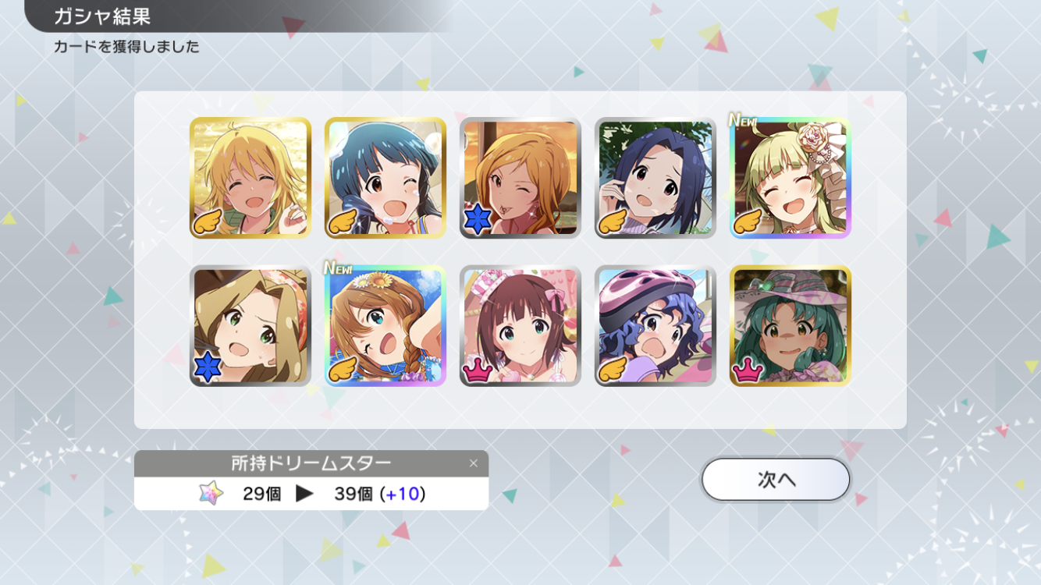
Task: Select the green-haired witch hat card
Action: [791, 326]
